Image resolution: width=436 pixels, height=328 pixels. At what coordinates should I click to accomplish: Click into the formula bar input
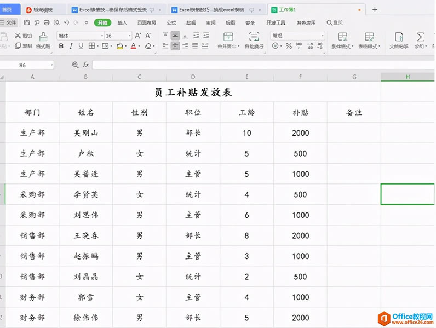click(x=263, y=65)
